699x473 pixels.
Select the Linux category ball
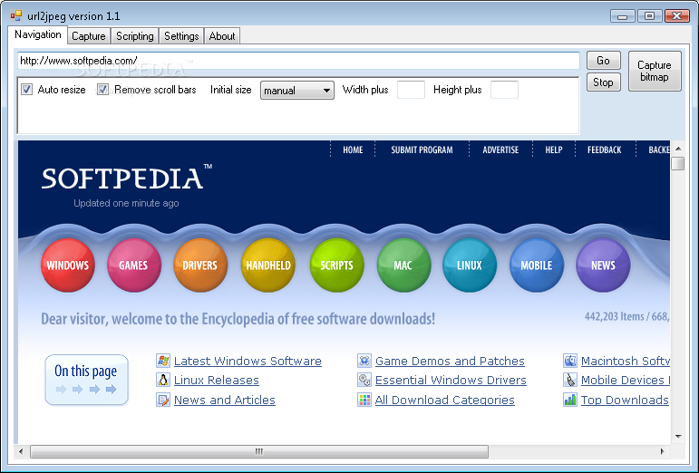(470, 265)
